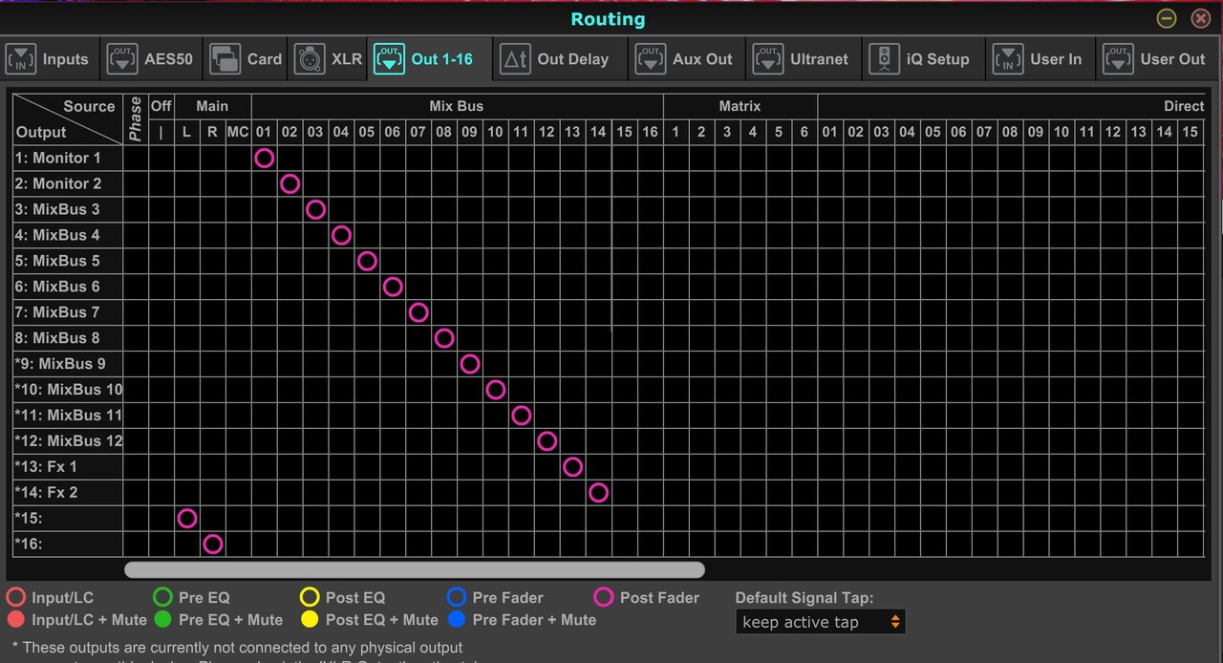Toggle MixBus 11 to Mix Bus 11 point
This screenshot has height=663, width=1223.
pos(522,416)
